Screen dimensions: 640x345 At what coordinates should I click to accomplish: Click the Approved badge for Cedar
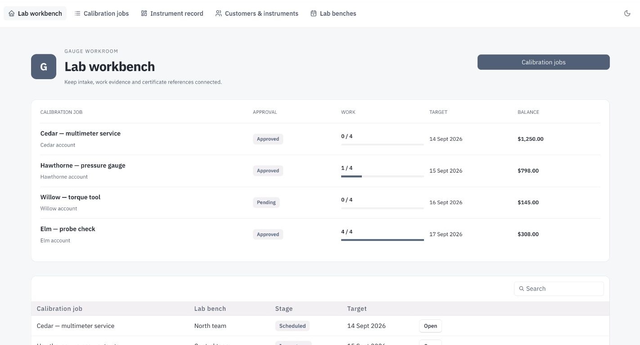268,139
